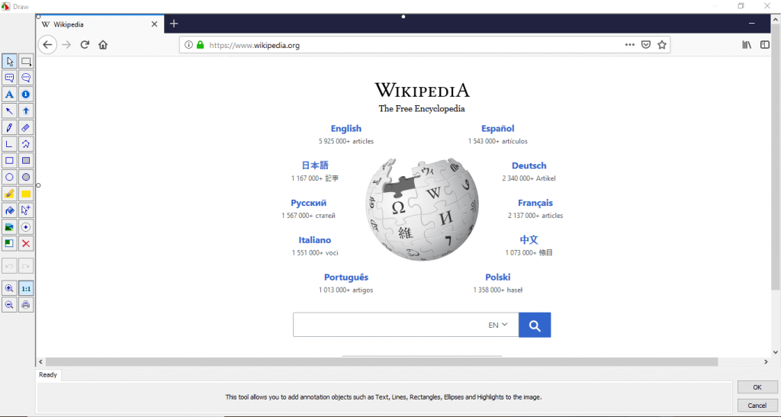Open the three-dot page actions menu
The height and width of the screenshot is (417, 781).
tap(629, 45)
